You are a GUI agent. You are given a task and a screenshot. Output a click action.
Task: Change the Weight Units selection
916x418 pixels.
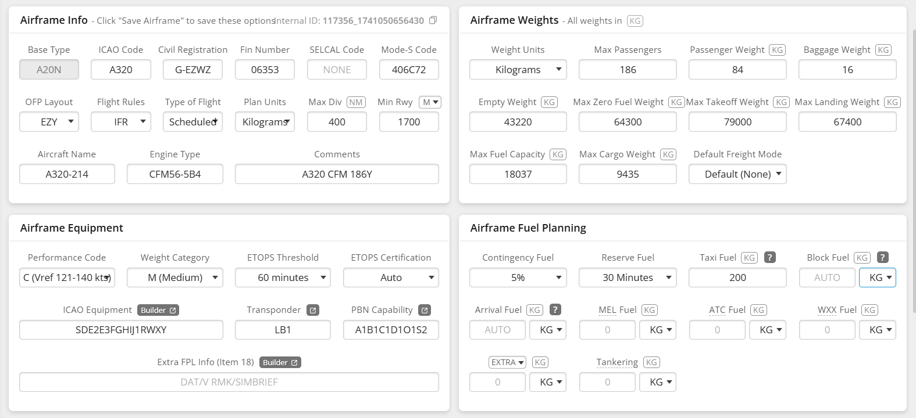(518, 70)
